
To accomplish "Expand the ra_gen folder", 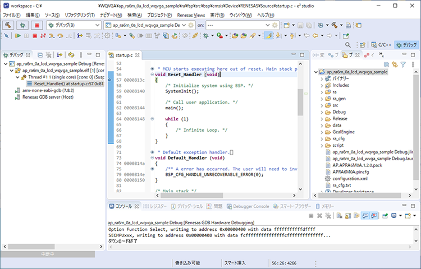I will tap(322, 99).
